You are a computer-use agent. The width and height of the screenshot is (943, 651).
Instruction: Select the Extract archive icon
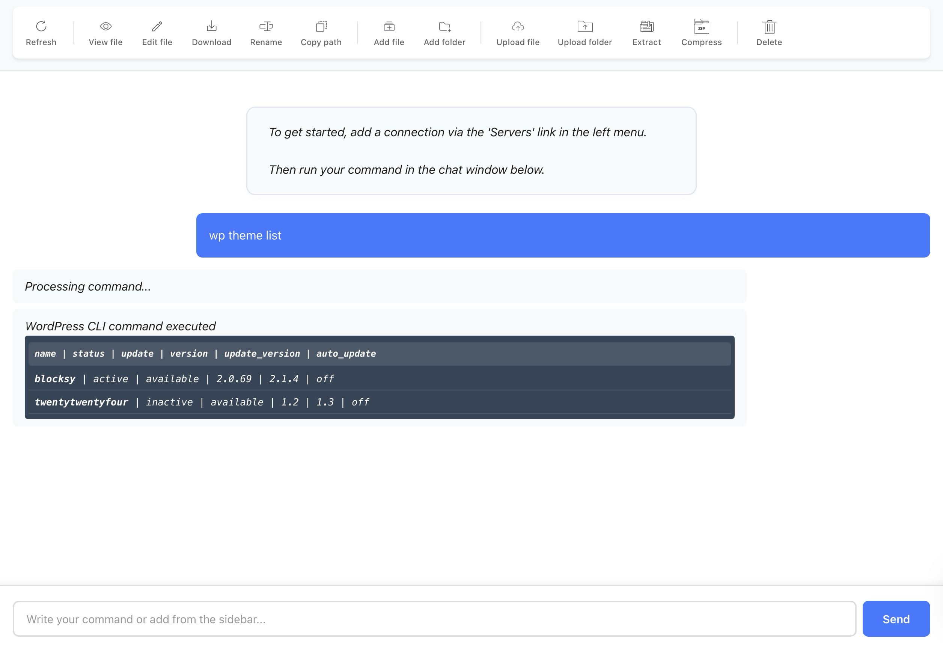(x=646, y=27)
